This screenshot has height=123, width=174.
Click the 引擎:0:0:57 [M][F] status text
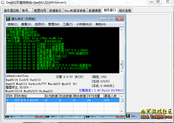(70, 77)
